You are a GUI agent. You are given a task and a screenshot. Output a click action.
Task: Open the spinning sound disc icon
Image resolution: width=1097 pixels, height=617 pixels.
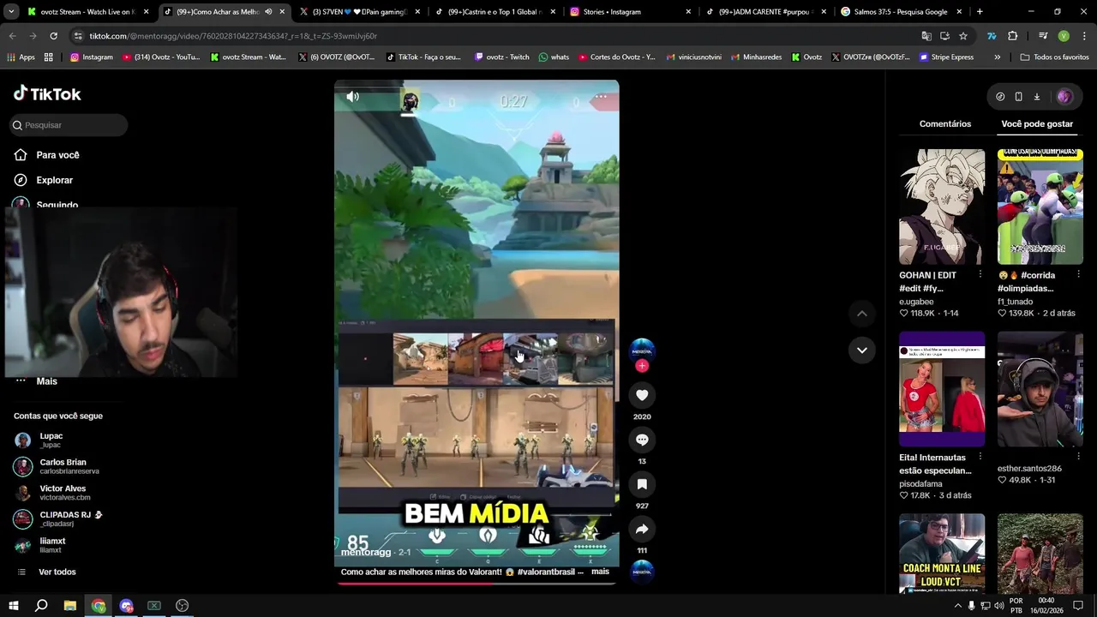point(642,571)
